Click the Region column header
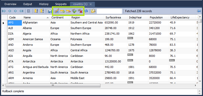203x96 pixels. click(x=87, y=17)
